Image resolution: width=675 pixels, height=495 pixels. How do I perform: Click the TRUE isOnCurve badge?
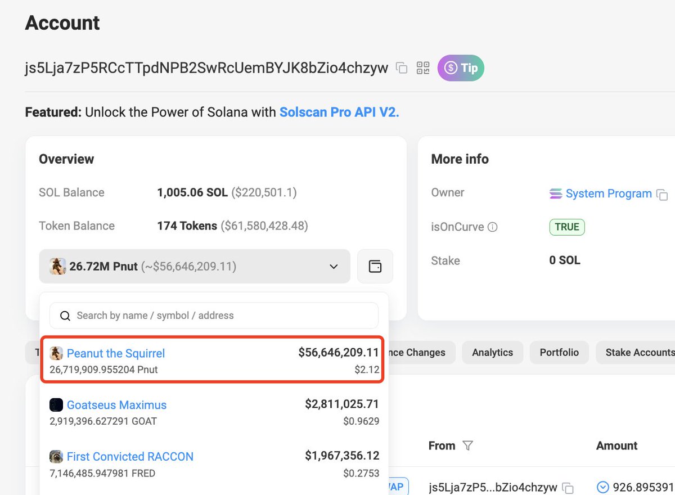(x=567, y=227)
